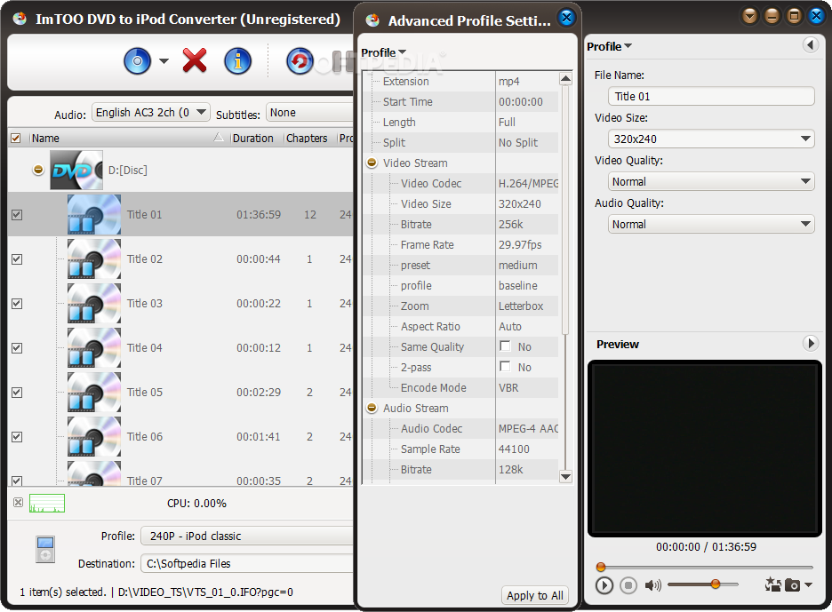
Task: Click the red convert/rip icon
Action: 300,61
